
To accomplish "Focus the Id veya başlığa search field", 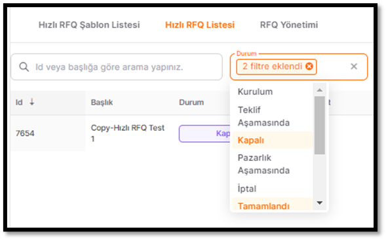I will click(x=117, y=67).
